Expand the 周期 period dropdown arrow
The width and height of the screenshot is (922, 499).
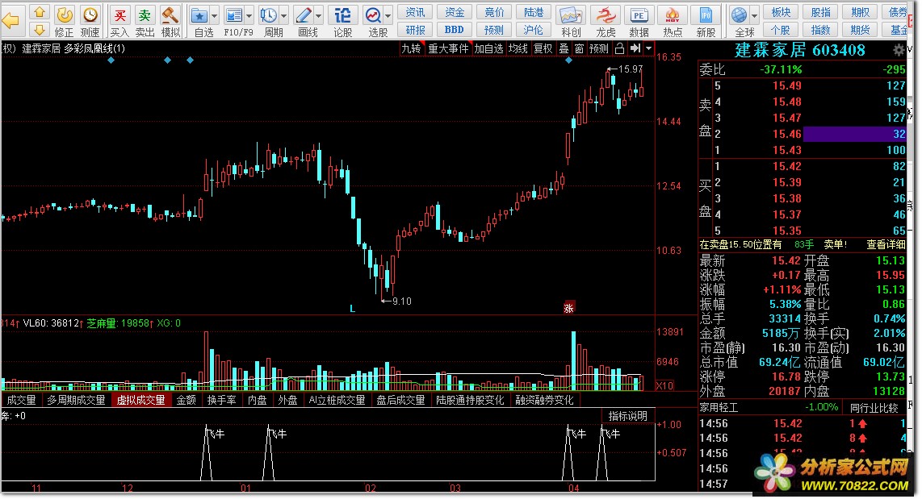coord(284,16)
